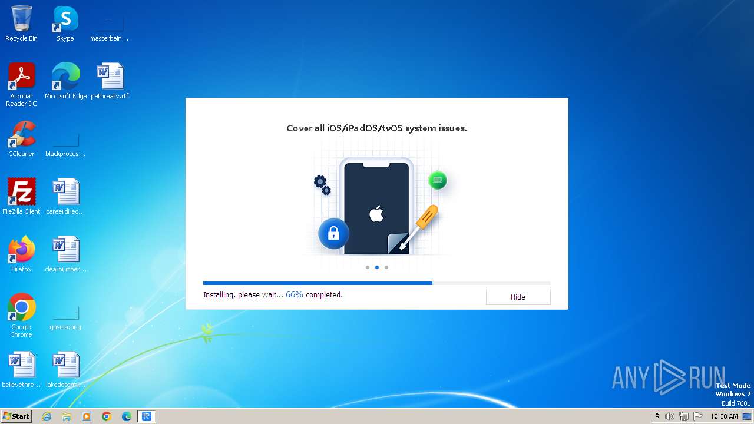Click the gears icon beside the phone
The image size is (754, 424).
(322, 185)
